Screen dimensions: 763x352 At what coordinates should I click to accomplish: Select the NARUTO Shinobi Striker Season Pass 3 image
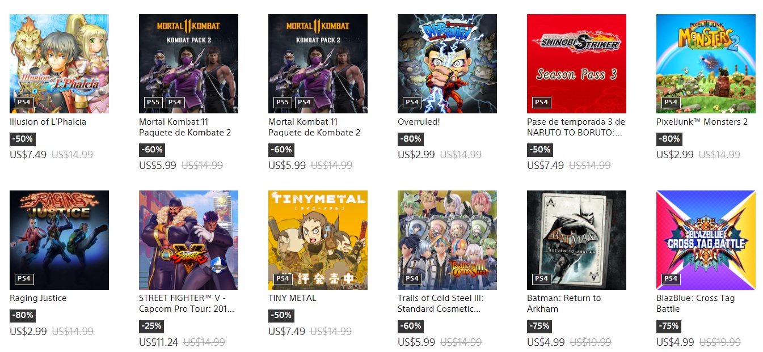[576, 64]
